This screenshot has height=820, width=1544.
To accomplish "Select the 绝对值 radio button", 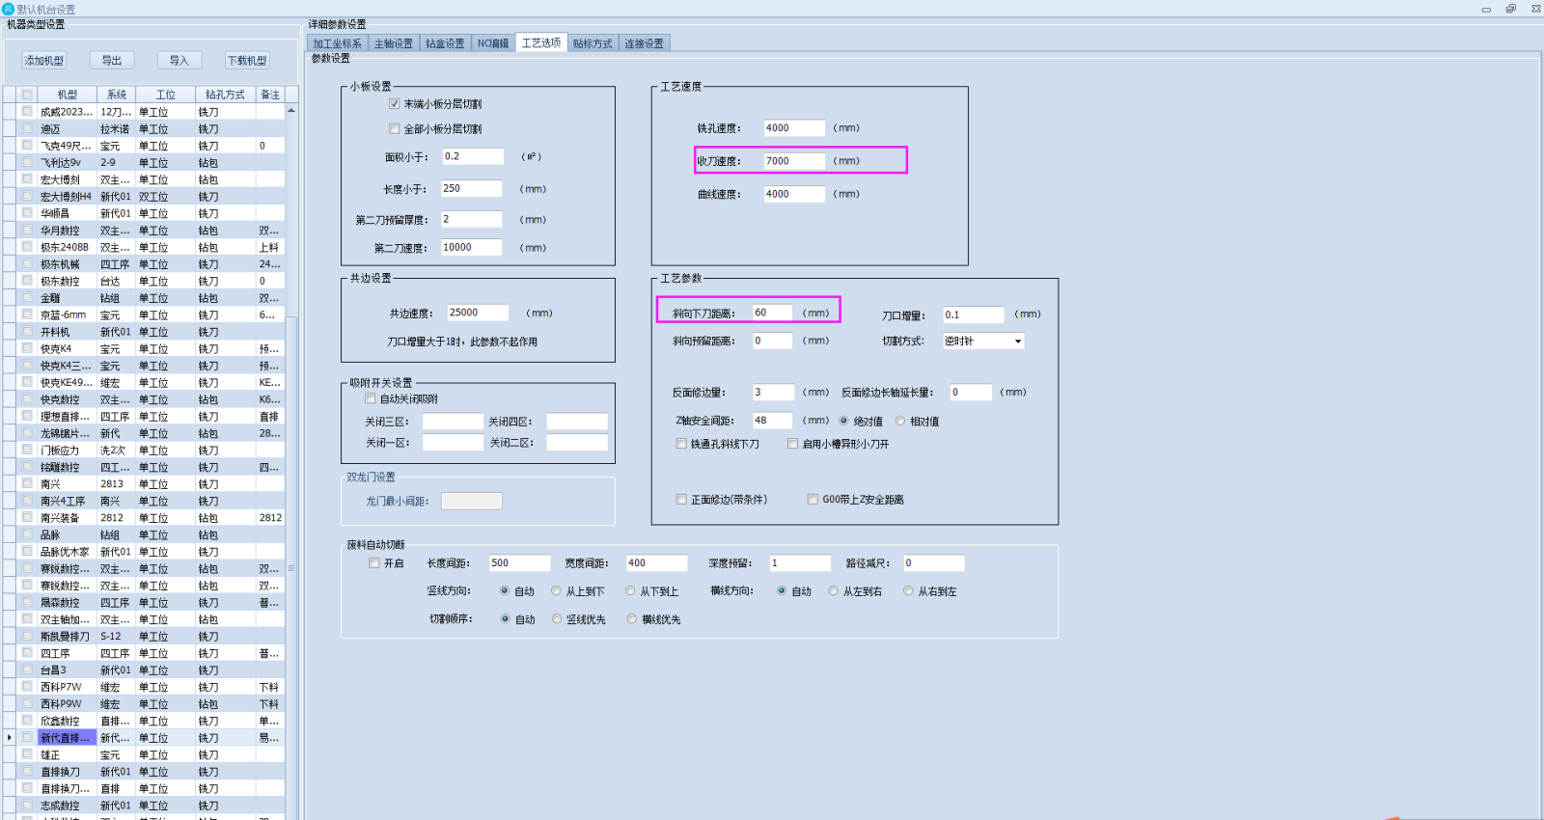I will click(844, 421).
